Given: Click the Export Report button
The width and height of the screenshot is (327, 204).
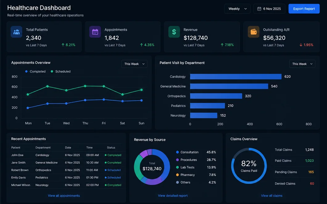Looking at the screenshot, I should point(304,9).
